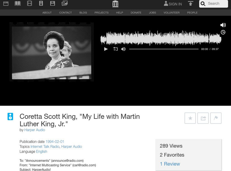This screenshot has width=231, height=171.
Task: Flag this item for review
Action: pyautogui.click(x=216, y=118)
